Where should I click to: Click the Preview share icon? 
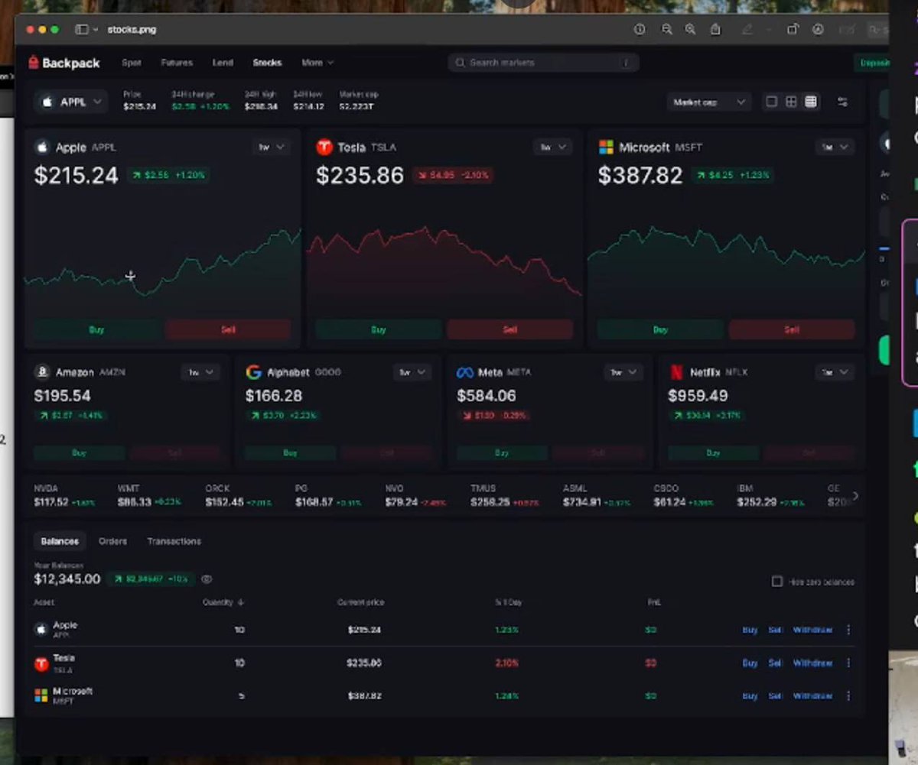(715, 29)
